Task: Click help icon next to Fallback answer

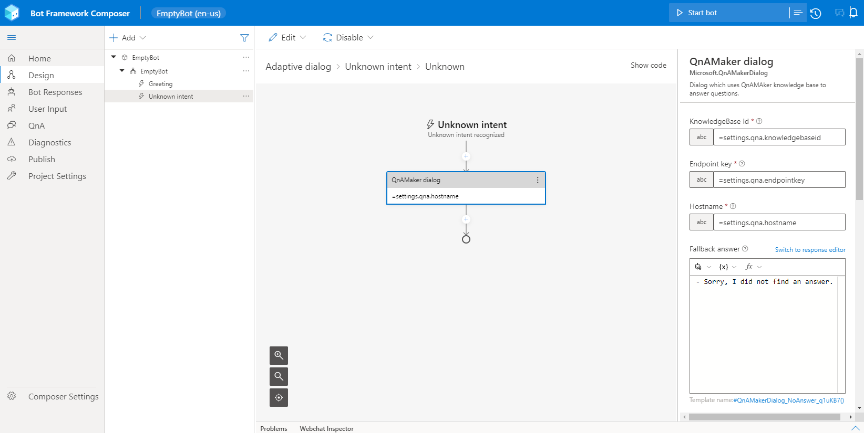Action: pyautogui.click(x=745, y=249)
